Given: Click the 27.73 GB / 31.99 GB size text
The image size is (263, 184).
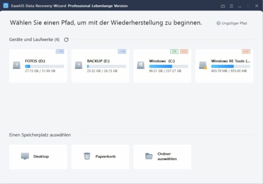Looking at the screenshot, I should 40,71.
